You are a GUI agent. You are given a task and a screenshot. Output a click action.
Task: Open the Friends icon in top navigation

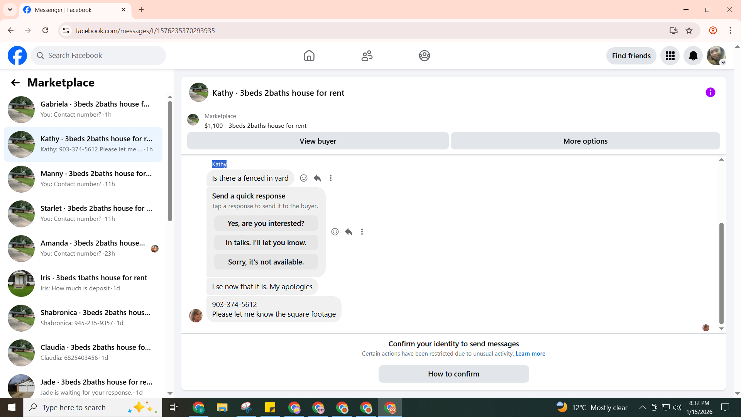click(x=367, y=56)
